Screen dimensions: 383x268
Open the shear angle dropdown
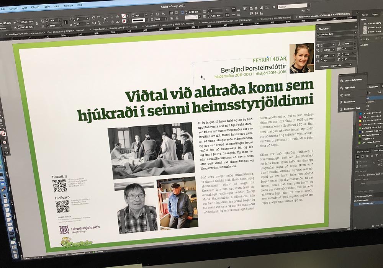88,23
